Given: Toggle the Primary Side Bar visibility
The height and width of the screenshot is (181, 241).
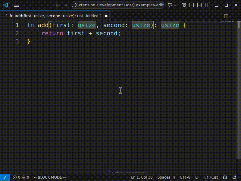Looking at the screenshot, I should point(192,5).
